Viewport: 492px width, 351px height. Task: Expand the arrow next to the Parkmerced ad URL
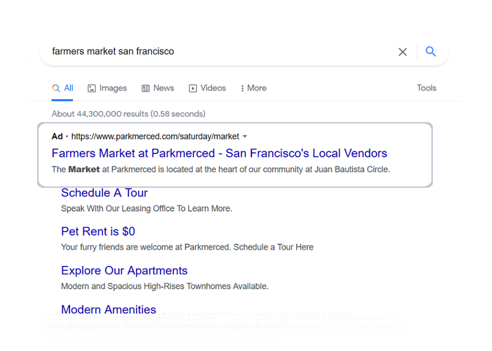[x=245, y=136]
